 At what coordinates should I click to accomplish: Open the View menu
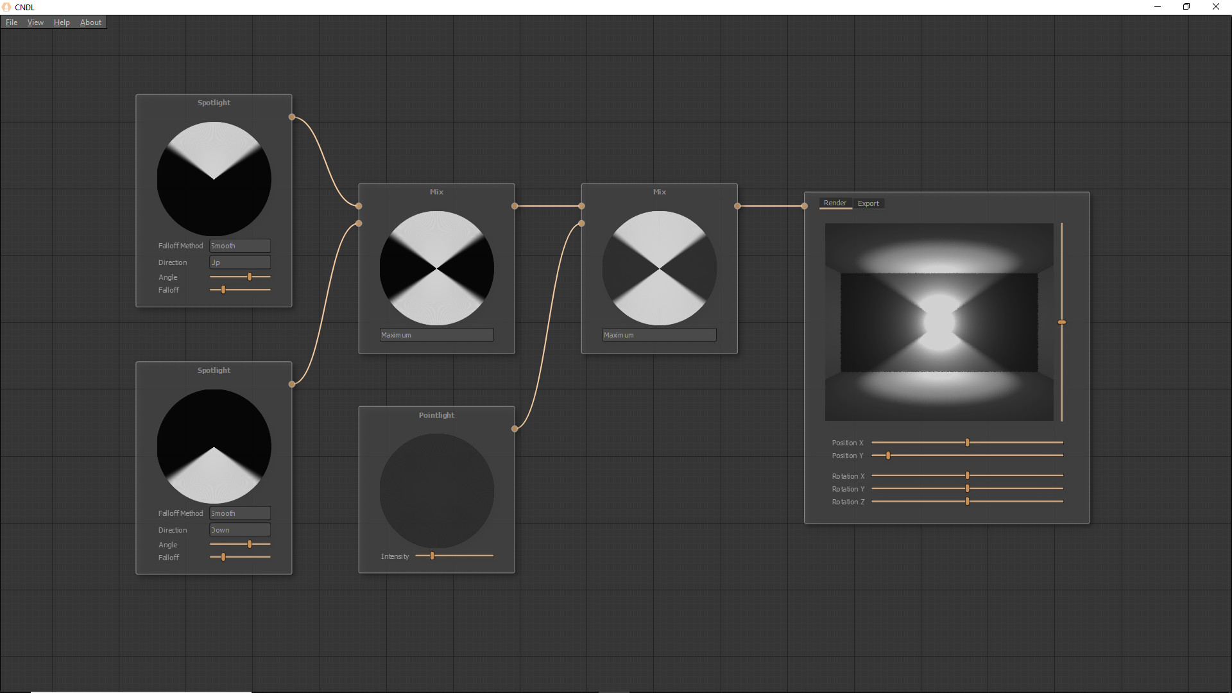(x=35, y=22)
